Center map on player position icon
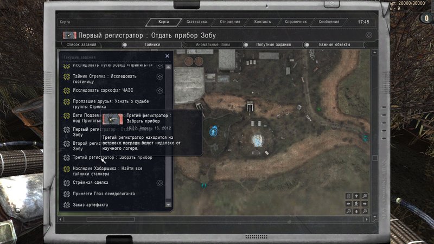Image resolution: width=434 pixels, height=244 pixels. (x=356, y=203)
